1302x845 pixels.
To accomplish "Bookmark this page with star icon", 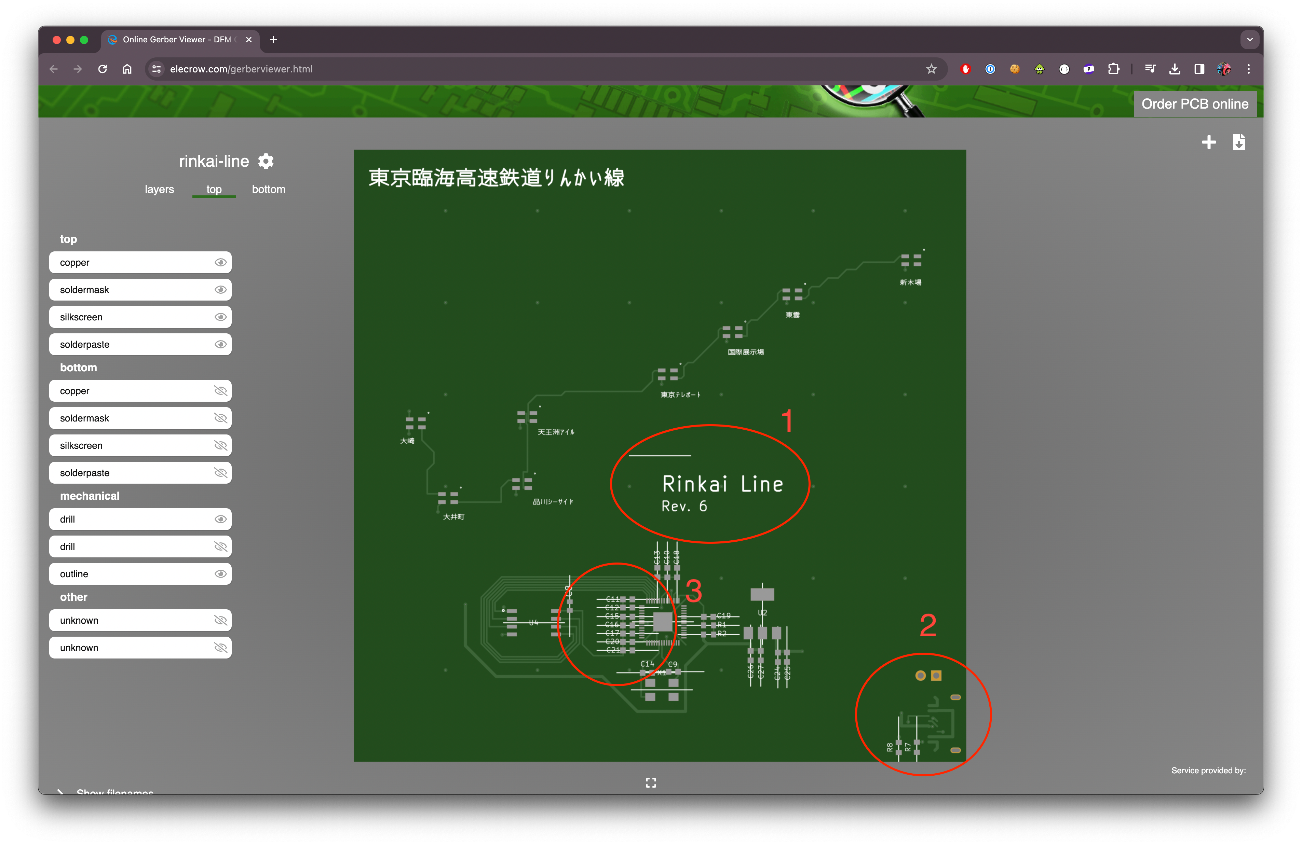I will 931,69.
